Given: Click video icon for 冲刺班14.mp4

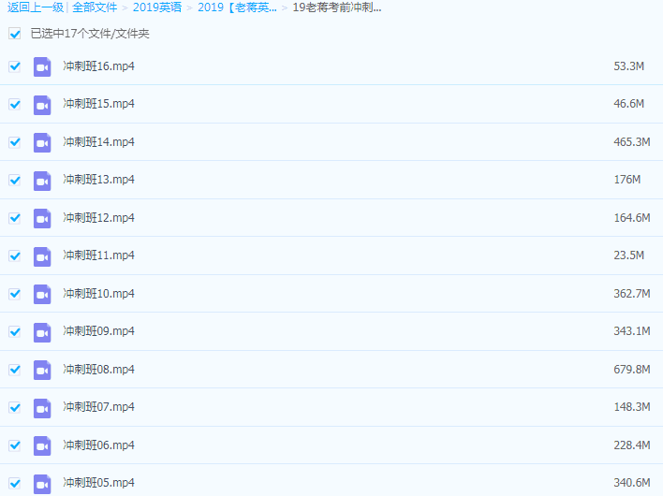Looking at the screenshot, I should point(42,142).
